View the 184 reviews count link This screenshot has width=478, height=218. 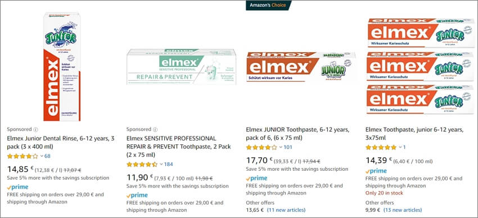tap(169, 165)
